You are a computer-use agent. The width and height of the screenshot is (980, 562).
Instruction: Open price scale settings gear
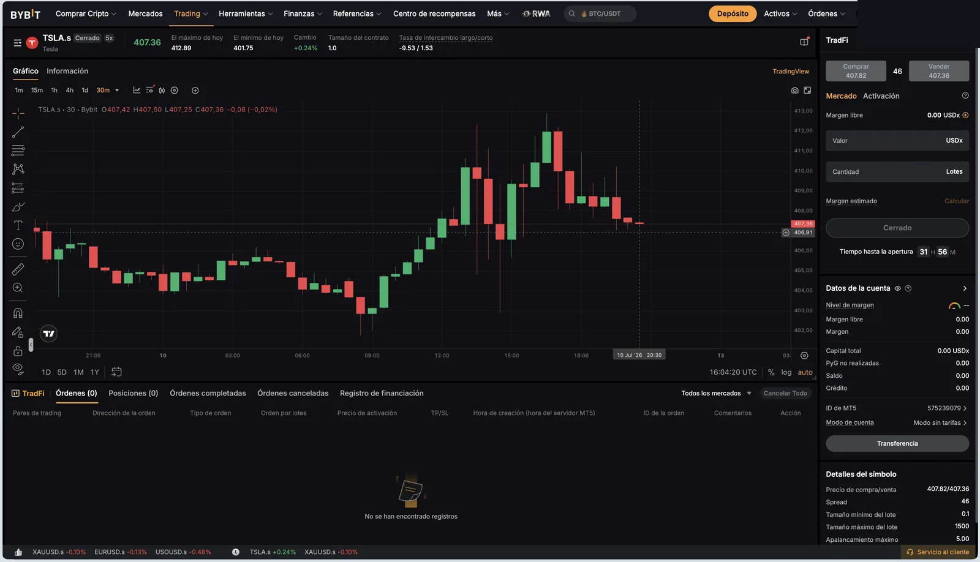(804, 355)
